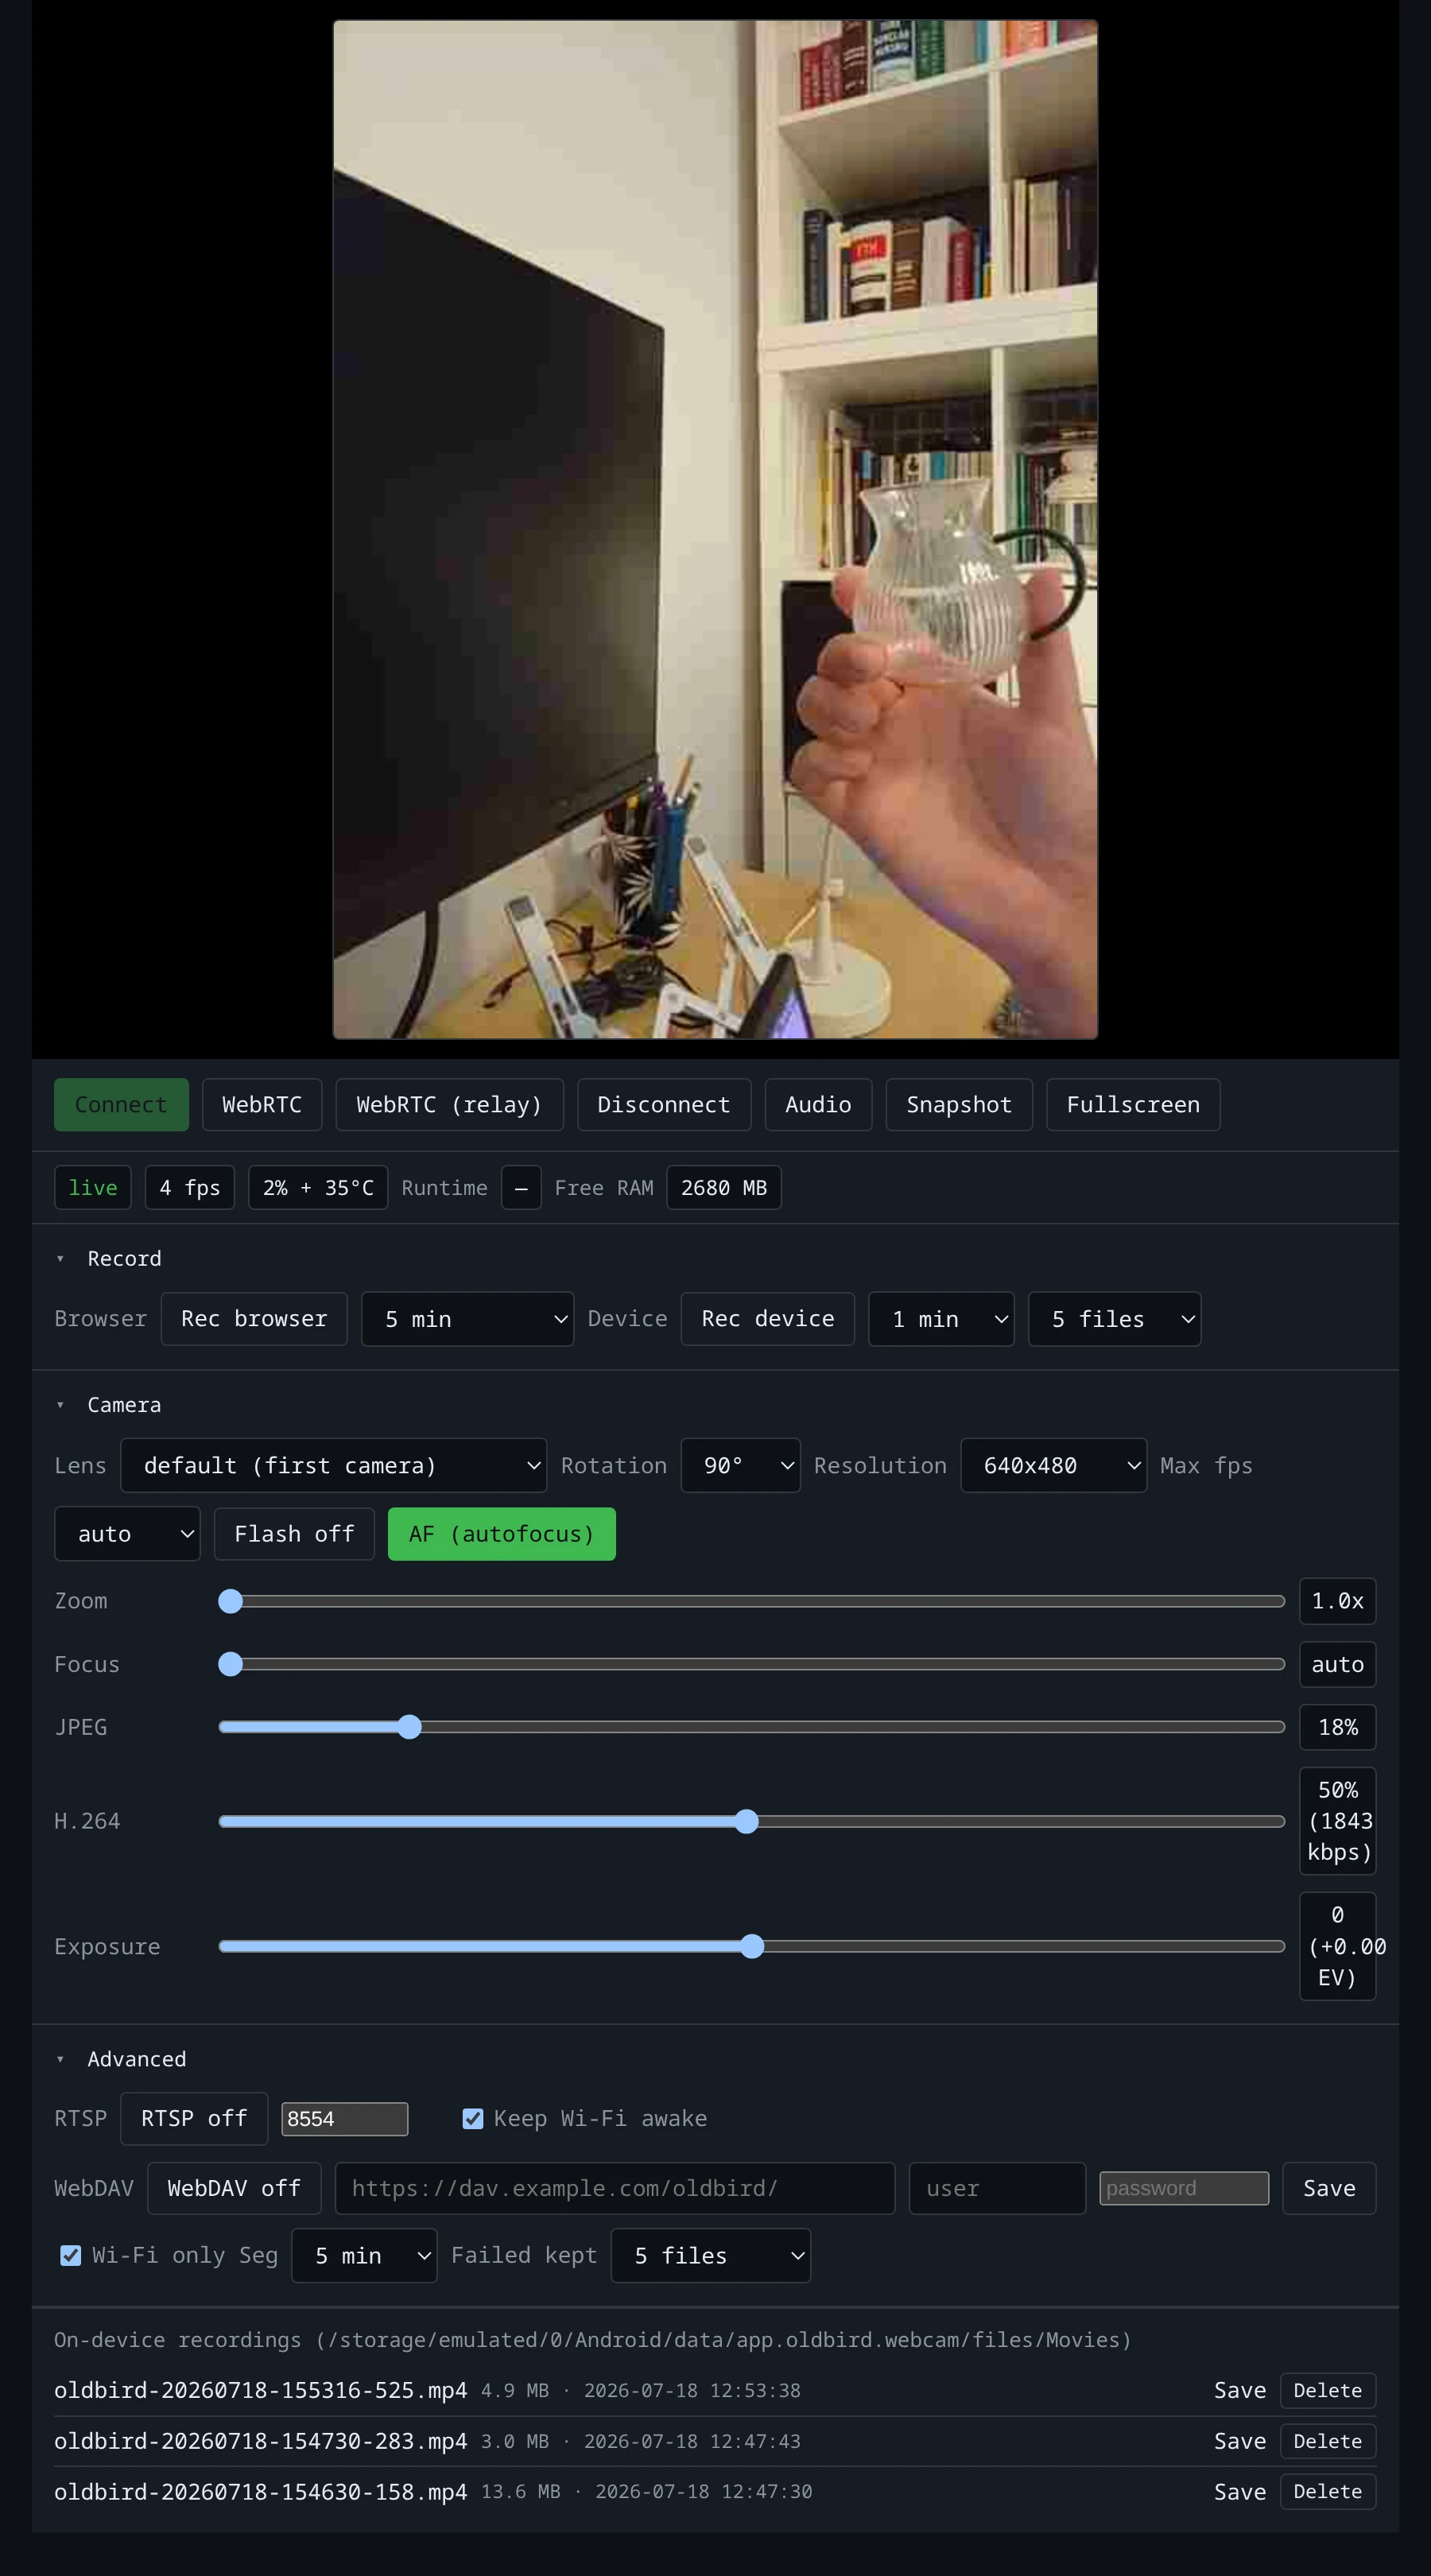The image size is (1431, 2576).
Task: Click the WebDAV user field
Action: click(x=997, y=2188)
